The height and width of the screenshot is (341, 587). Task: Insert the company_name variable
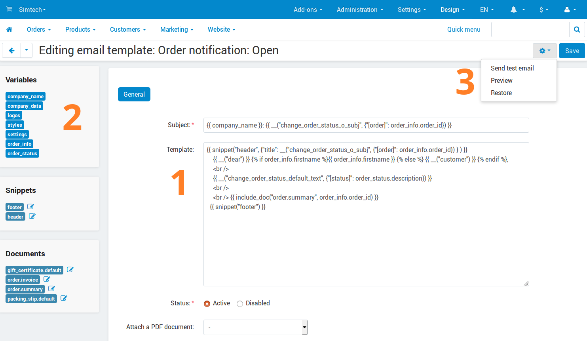click(x=26, y=96)
